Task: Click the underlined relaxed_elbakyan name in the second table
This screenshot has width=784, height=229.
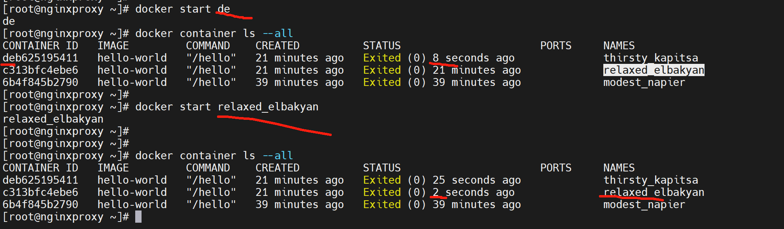Action: pyautogui.click(x=654, y=192)
